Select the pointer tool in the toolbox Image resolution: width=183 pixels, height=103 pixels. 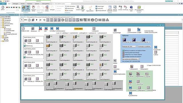pos(22,20)
